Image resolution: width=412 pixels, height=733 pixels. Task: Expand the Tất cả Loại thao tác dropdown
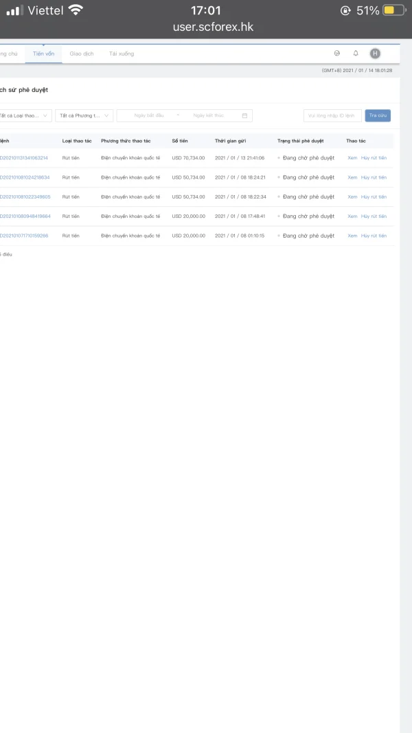[24, 115]
